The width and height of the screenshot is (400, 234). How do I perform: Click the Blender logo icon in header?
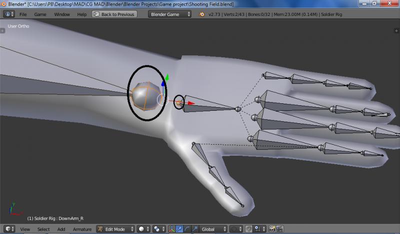click(201, 14)
